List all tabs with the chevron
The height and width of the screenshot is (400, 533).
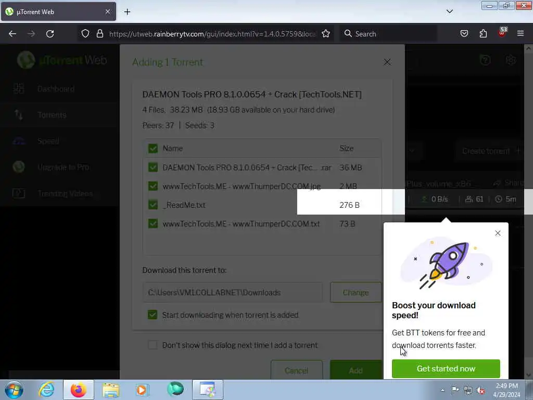coord(449,11)
